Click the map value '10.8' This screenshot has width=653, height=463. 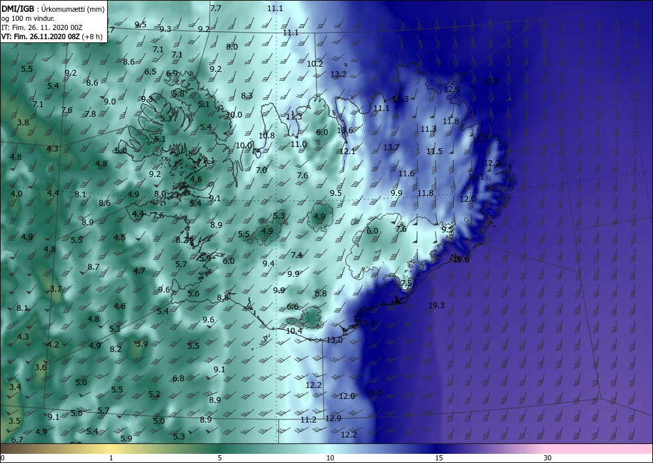tap(266, 136)
